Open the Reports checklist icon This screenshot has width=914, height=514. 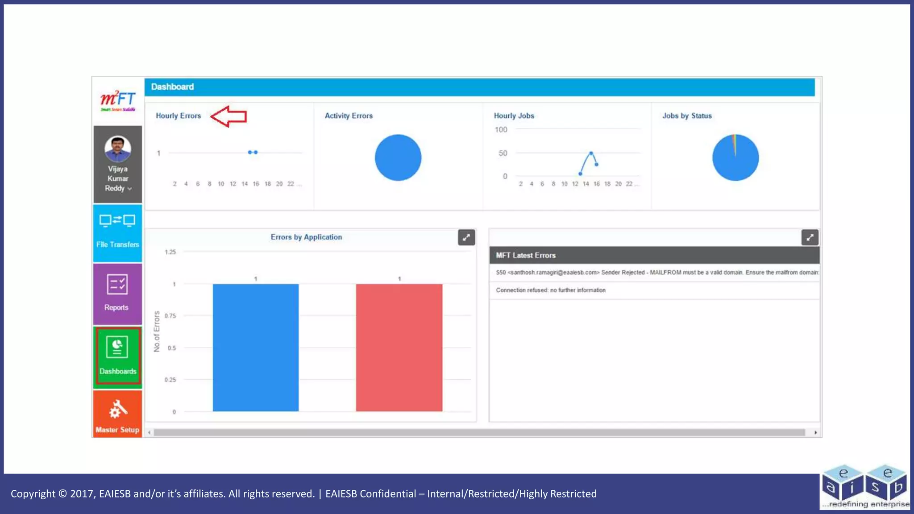point(117,285)
